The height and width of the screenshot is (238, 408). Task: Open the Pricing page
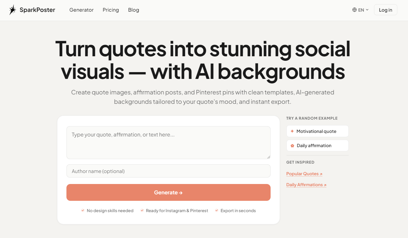click(x=111, y=10)
